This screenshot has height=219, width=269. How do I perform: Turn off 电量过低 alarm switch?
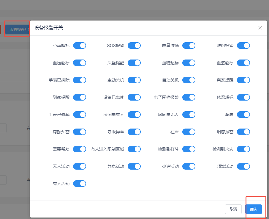pos(189,46)
